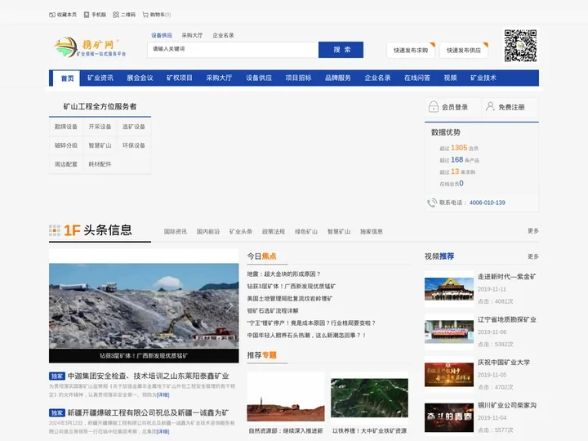Select the 企业名录 search tab

(x=223, y=35)
